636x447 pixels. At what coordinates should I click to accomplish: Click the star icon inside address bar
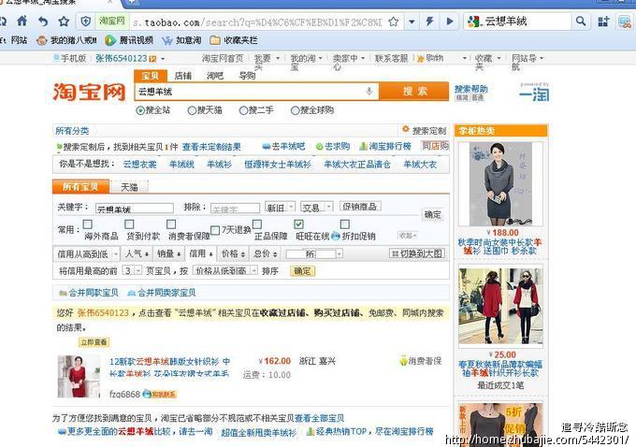pos(393,22)
